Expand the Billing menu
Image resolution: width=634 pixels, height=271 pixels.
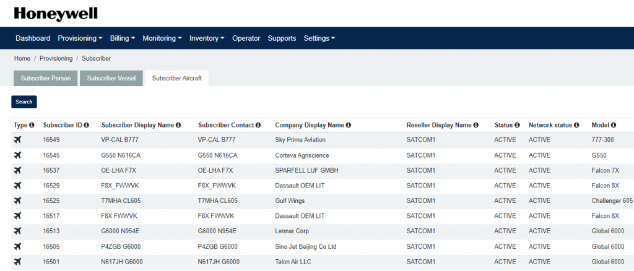pos(123,38)
